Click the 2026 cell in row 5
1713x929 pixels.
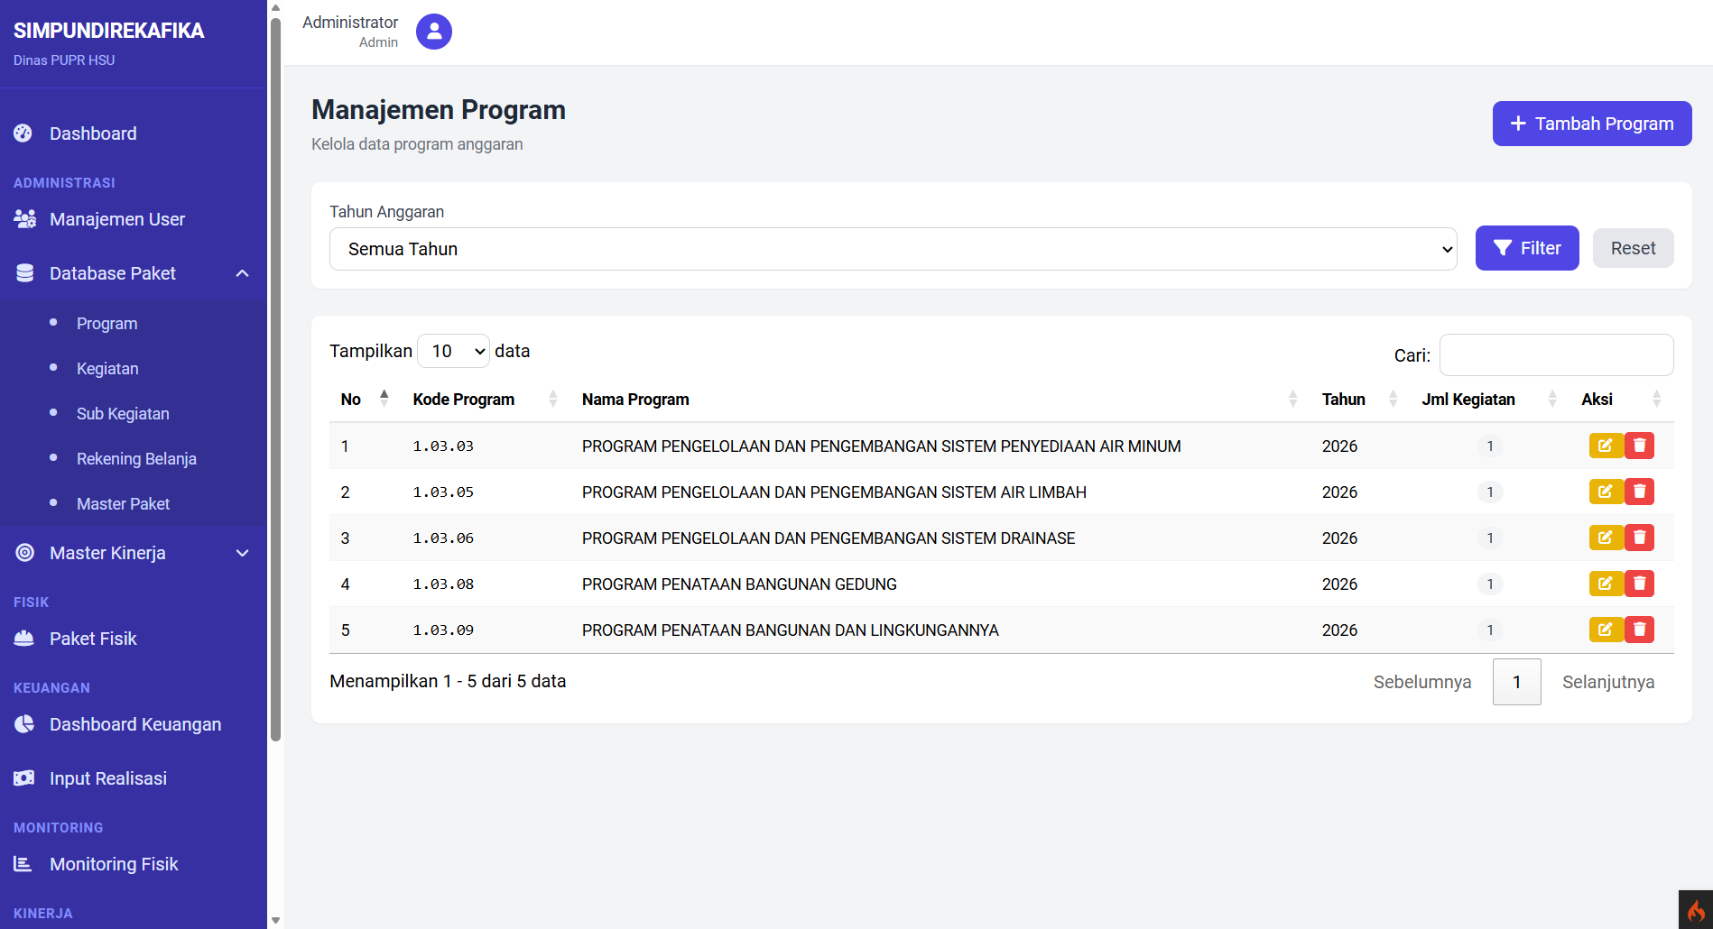click(1339, 630)
